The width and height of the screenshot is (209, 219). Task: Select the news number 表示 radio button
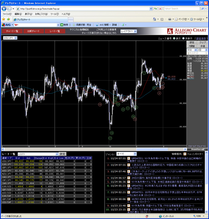pos(174,38)
